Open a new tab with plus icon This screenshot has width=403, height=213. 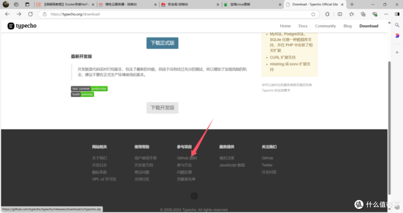352,4
